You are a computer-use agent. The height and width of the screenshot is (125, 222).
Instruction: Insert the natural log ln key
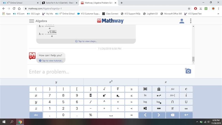coord(145,95)
